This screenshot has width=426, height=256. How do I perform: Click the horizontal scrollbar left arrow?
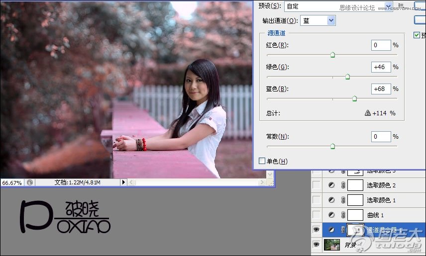coord(131,182)
